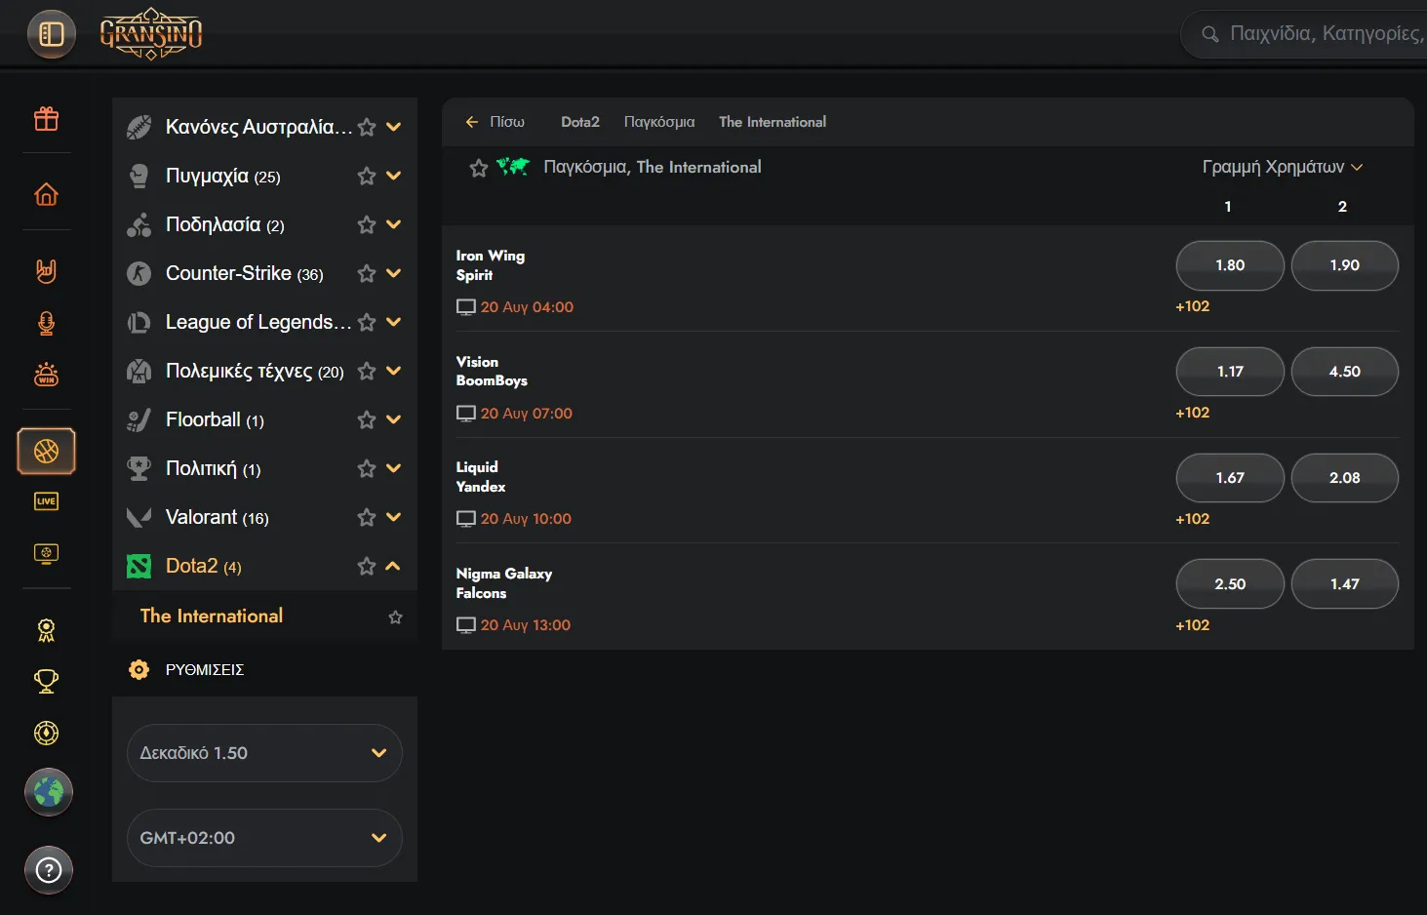Viewport: 1427px width, 915px height.
Task: Click the search magnifier icon
Action: [x=1210, y=34]
